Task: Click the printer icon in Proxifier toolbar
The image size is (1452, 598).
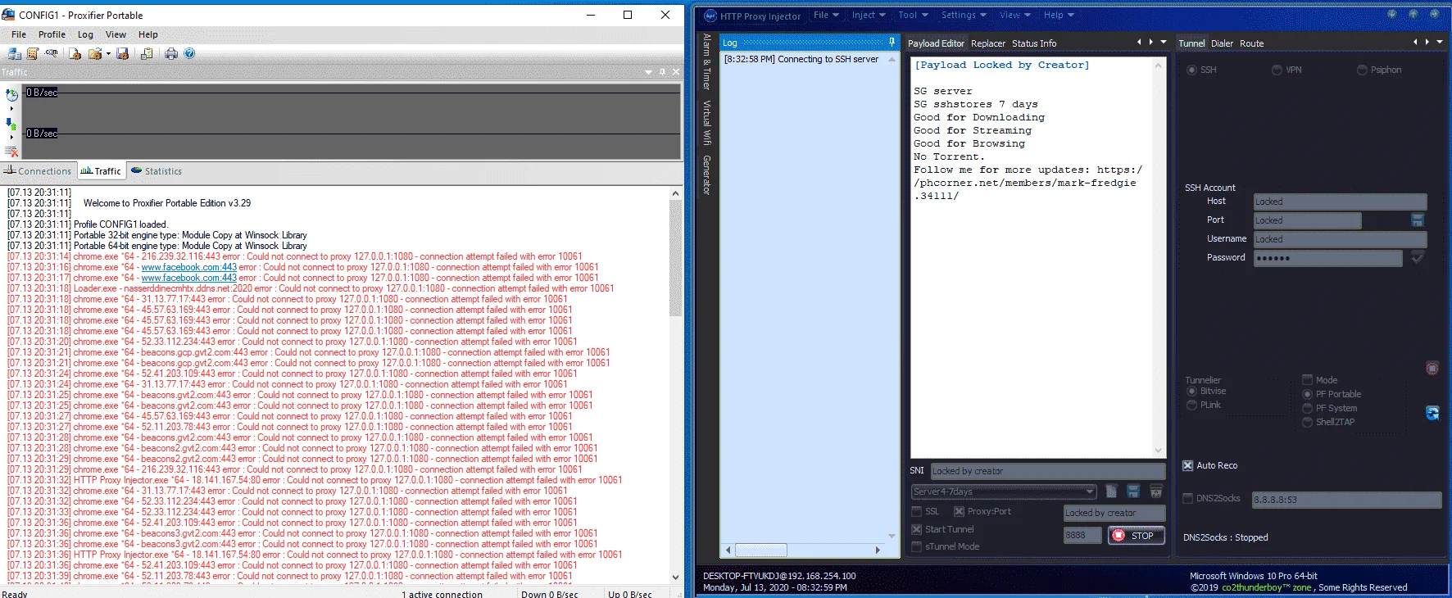Action: (171, 53)
